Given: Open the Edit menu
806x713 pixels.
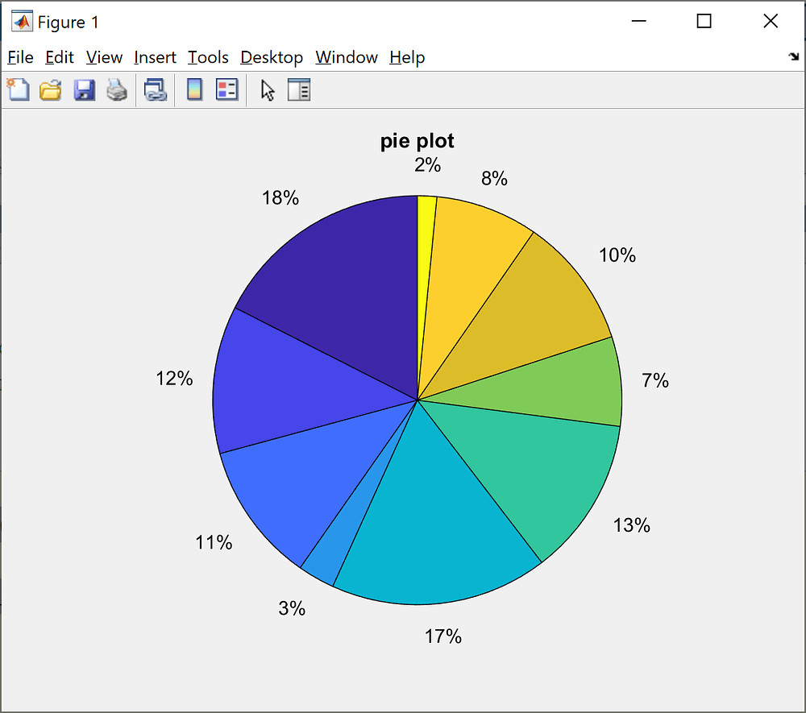Looking at the screenshot, I should point(59,57).
